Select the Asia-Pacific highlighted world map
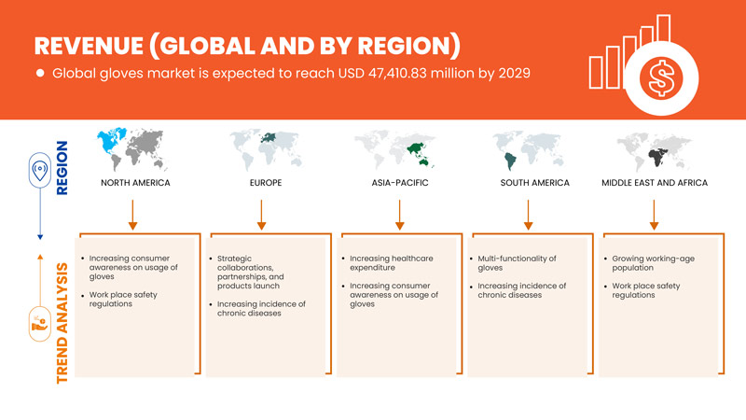The height and width of the screenshot is (420, 746). point(398,149)
